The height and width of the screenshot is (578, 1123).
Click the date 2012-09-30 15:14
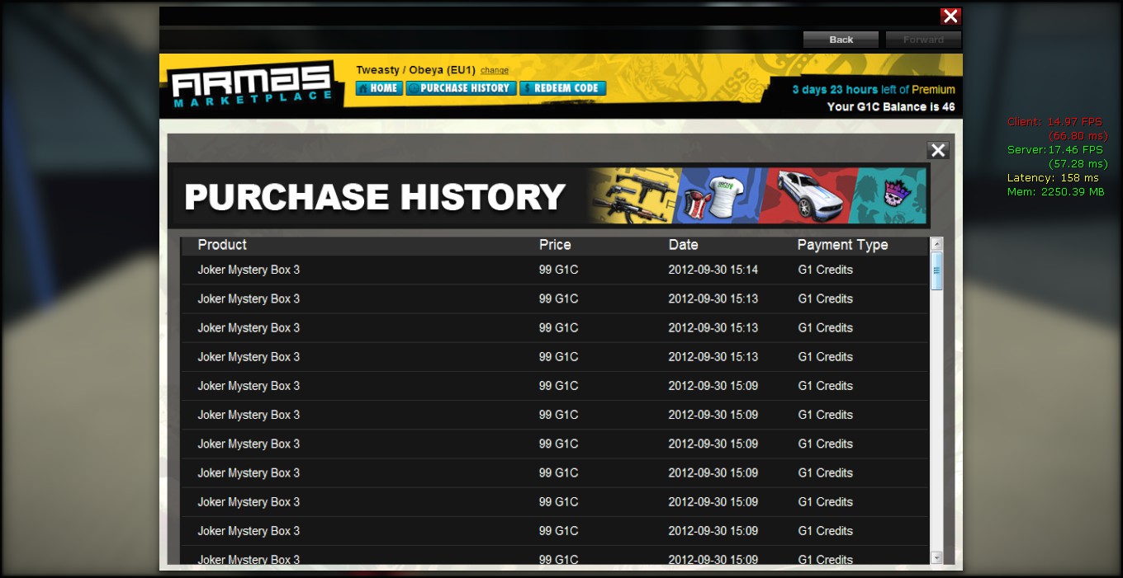click(713, 270)
